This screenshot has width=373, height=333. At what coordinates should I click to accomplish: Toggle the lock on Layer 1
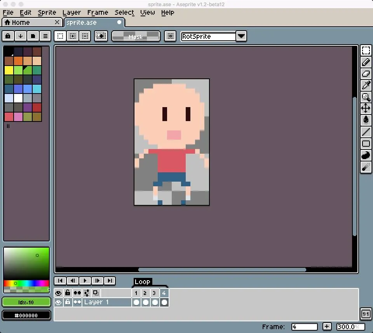(x=68, y=302)
